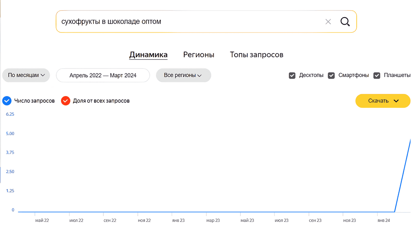Click the май 22 axis marker
The height and width of the screenshot is (225, 418).
coord(42,220)
